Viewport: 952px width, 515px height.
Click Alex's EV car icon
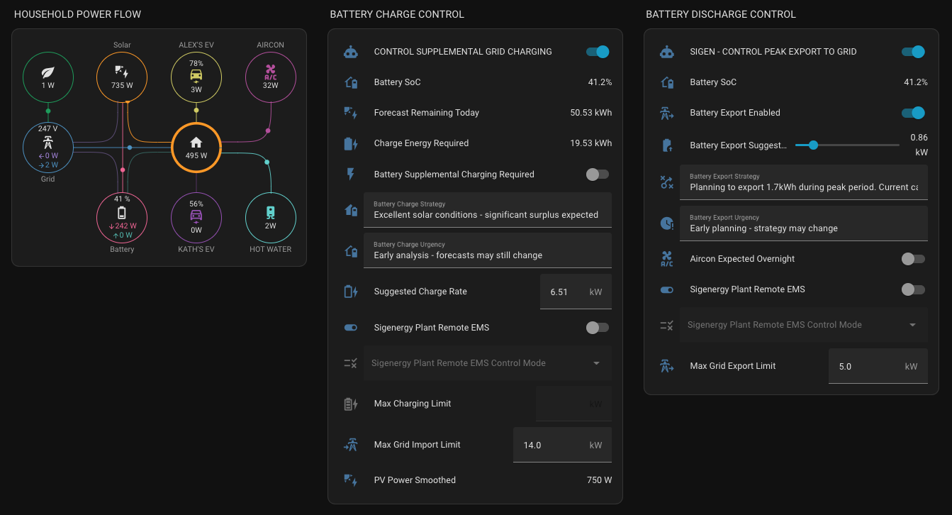tap(196, 77)
